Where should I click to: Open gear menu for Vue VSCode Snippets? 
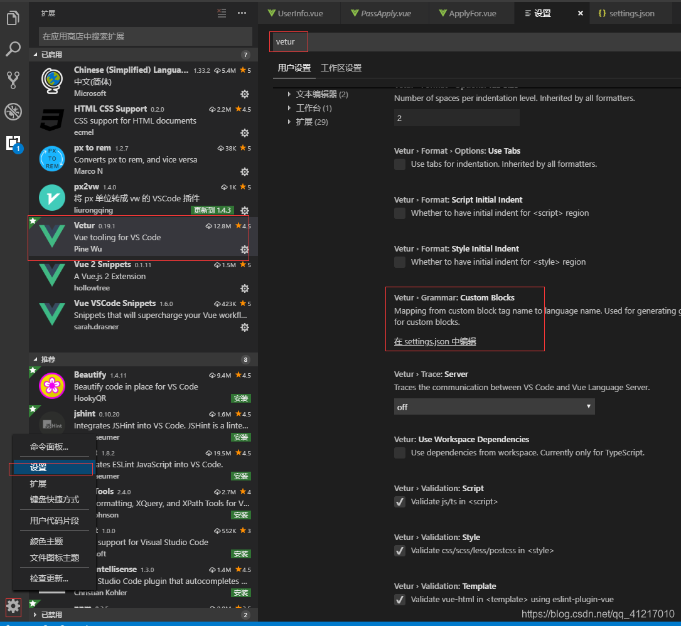245,327
